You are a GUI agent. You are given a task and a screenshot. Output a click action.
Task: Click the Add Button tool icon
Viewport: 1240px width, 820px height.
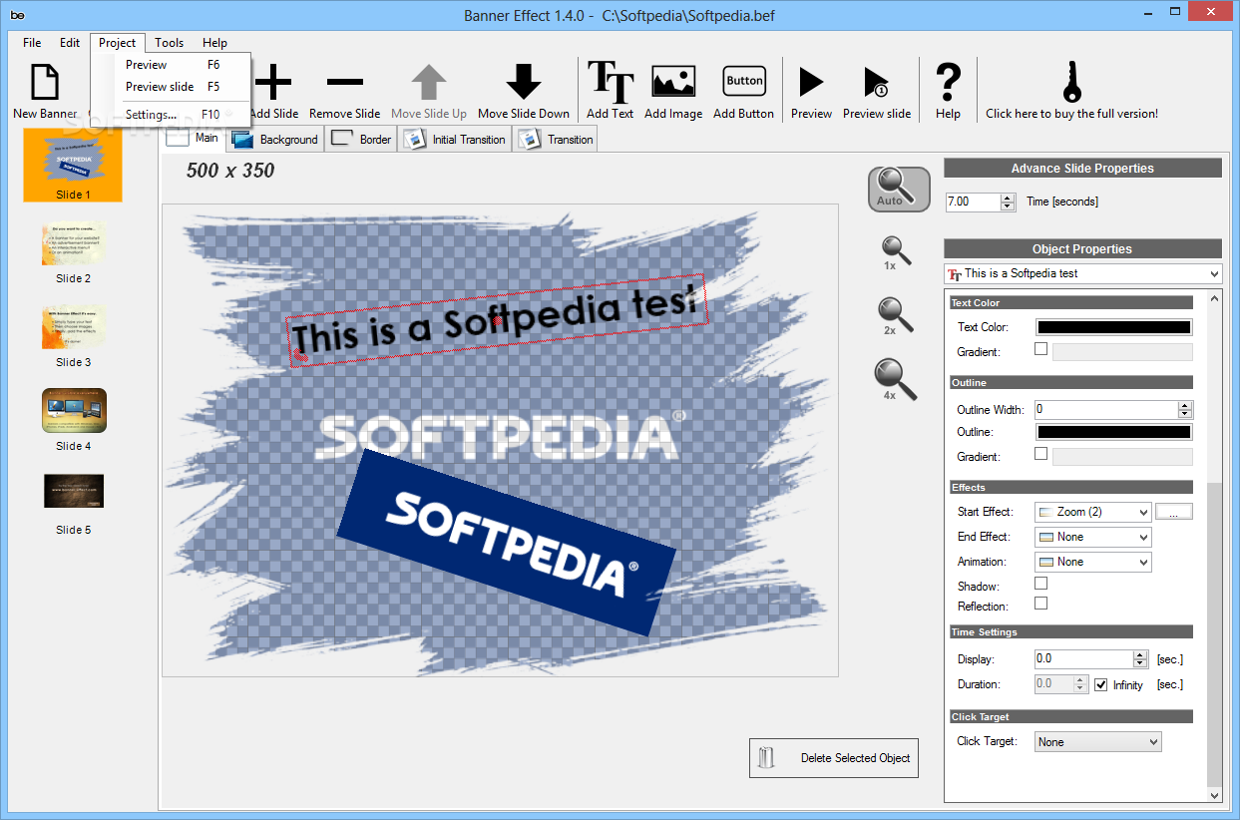(744, 81)
